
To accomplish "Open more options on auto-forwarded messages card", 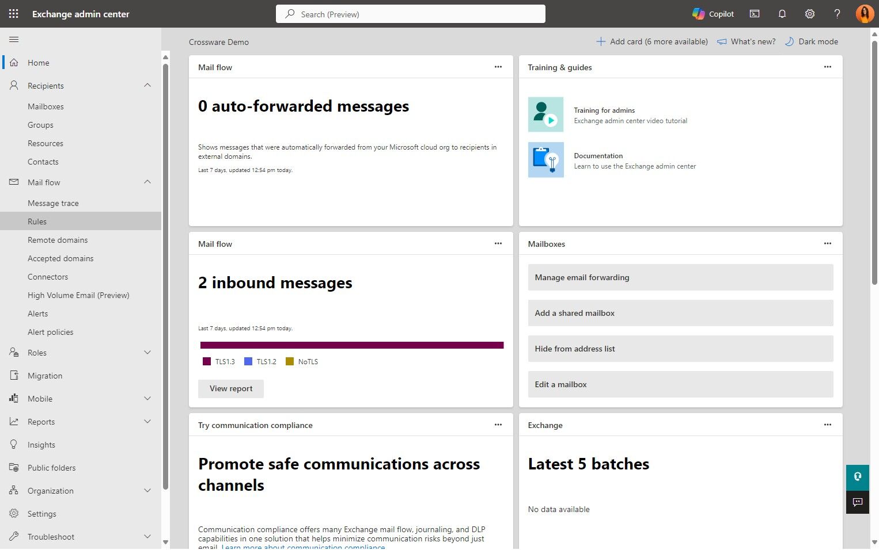I will (x=498, y=67).
